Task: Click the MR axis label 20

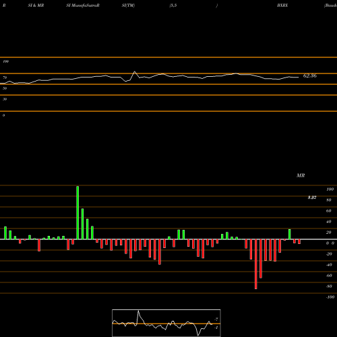Action: 329,233
